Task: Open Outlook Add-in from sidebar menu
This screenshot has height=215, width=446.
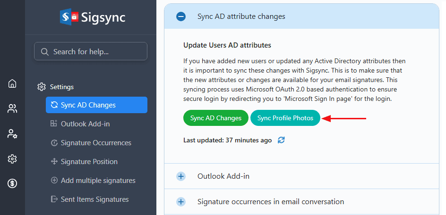Action: point(85,124)
